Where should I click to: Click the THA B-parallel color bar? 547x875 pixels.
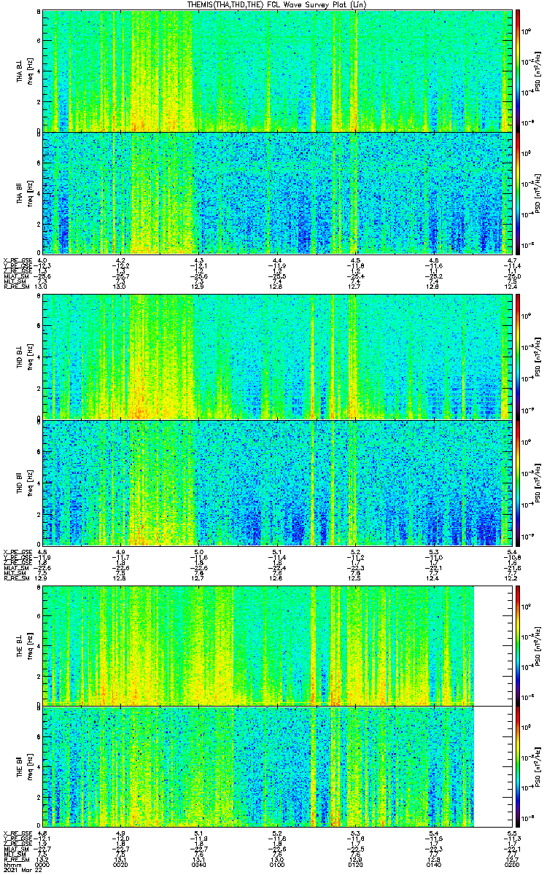click(x=518, y=192)
